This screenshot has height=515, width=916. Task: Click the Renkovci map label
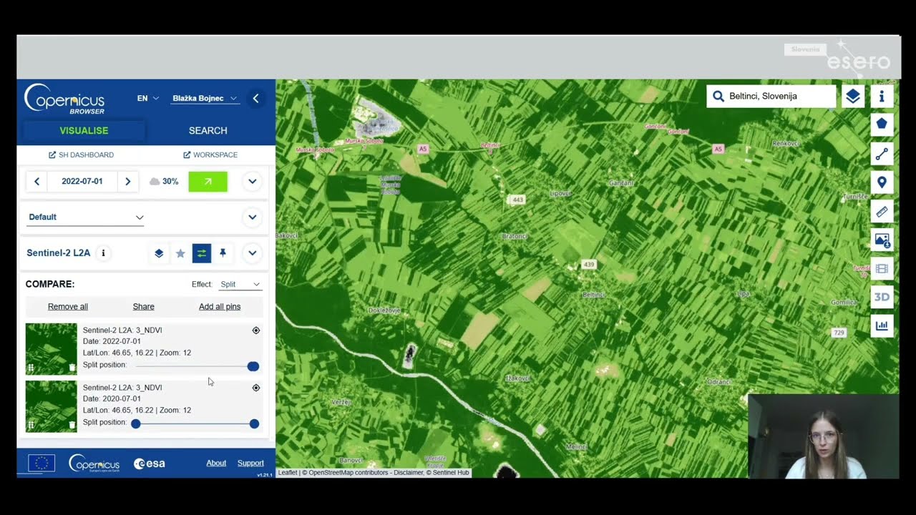point(786,143)
